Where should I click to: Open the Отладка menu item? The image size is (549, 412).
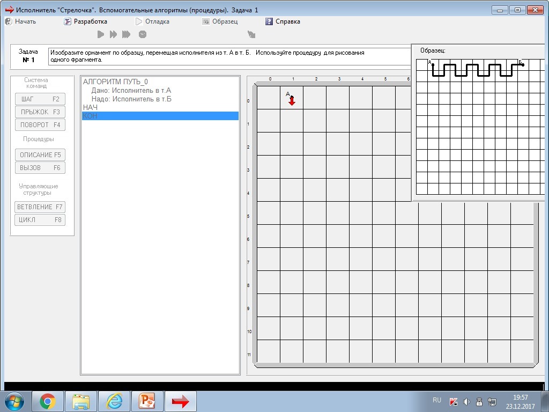click(153, 21)
